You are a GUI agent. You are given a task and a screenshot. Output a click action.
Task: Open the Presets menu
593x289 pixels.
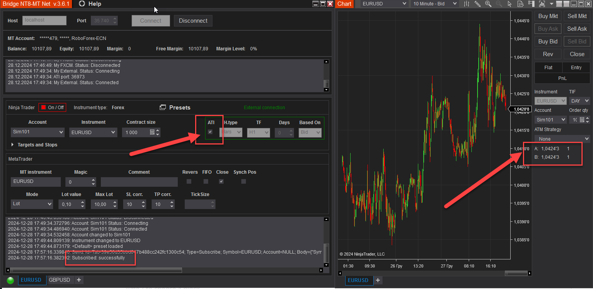(x=175, y=108)
